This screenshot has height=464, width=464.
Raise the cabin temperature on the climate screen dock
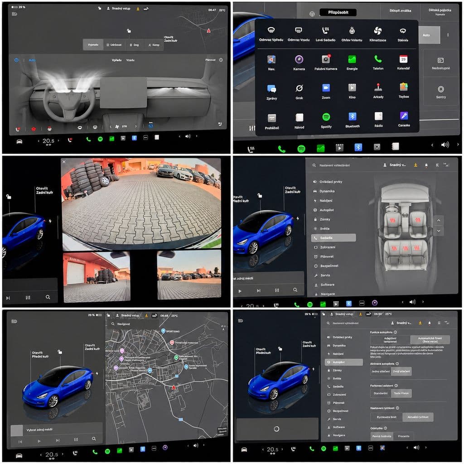[58, 141]
